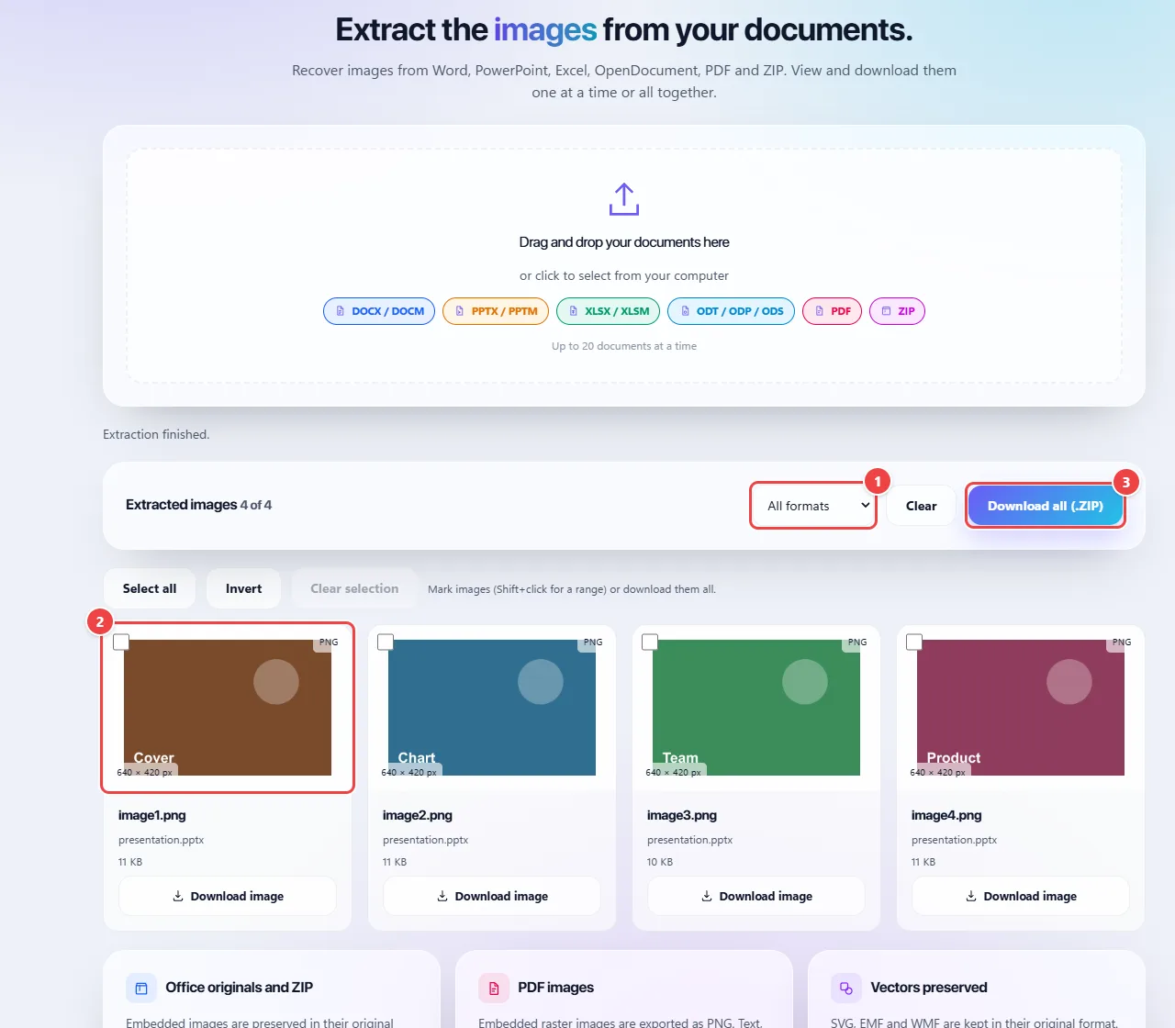Click "Up to 20 documents at a time" note
The width and height of the screenshot is (1175, 1028).
coord(624,346)
